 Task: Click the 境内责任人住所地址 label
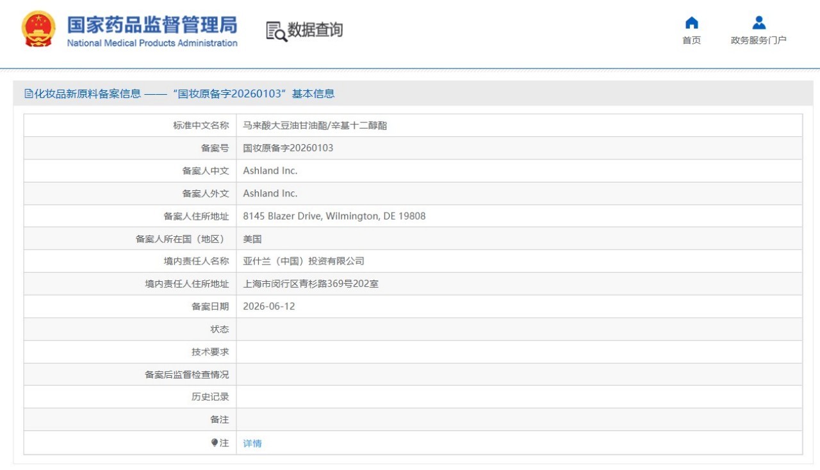(x=187, y=284)
